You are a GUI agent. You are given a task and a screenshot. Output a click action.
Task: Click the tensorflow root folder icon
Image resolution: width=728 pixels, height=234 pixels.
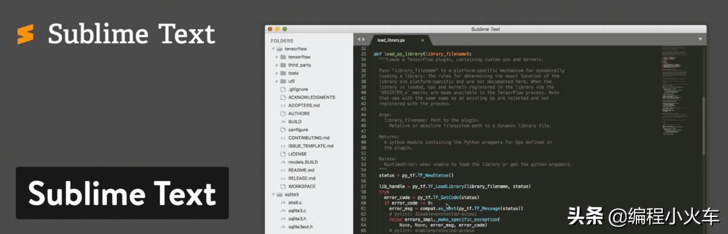pyautogui.click(x=279, y=49)
